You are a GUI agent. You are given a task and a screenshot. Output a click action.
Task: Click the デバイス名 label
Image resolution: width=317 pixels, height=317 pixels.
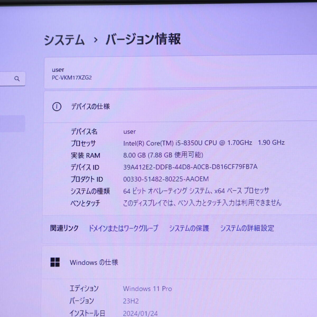[84, 132]
